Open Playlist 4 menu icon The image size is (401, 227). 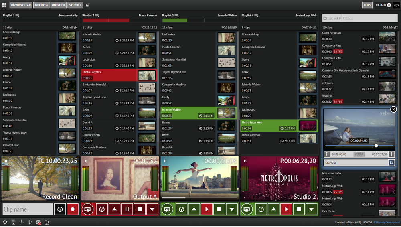coord(256,16)
